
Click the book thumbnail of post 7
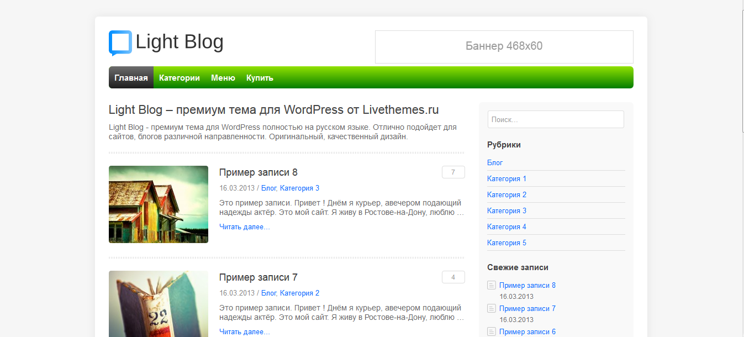tap(159, 304)
